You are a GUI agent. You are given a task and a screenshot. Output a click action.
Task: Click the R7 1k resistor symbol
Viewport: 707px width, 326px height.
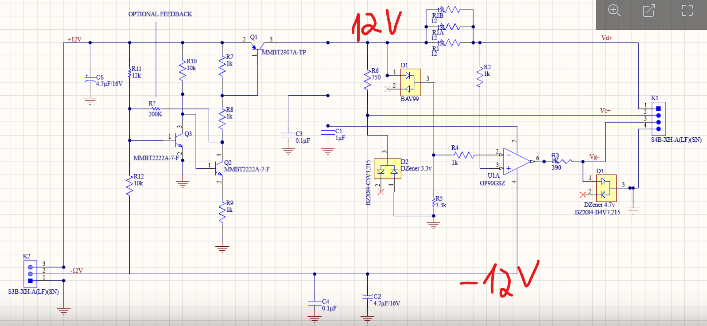point(222,66)
